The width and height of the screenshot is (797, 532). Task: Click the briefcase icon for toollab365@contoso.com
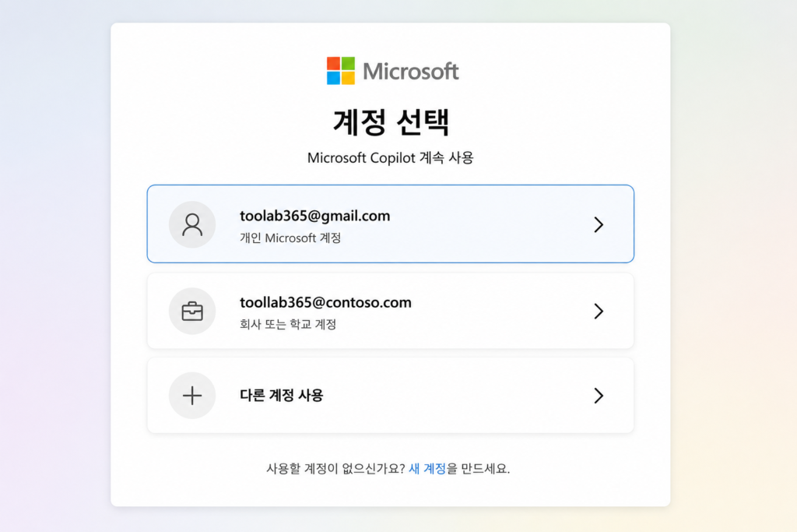192,311
